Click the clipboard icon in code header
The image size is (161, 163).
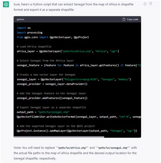click(124, 19)
